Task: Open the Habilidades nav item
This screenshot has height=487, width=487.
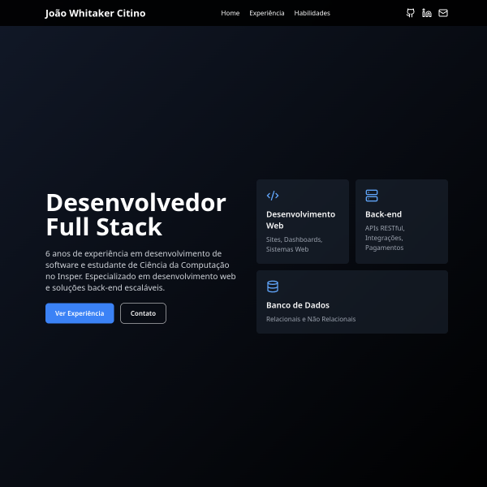Action: coord(312,13)
